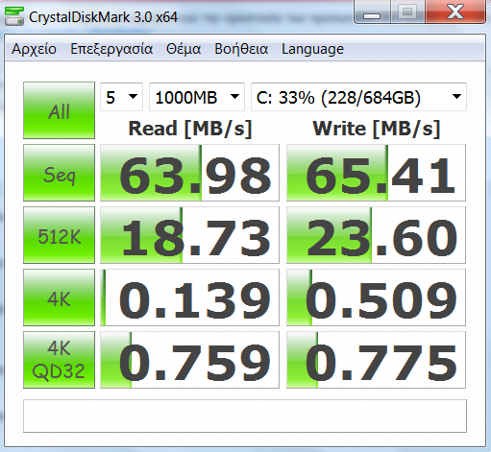
Task: Open the test size dropdown showing 1000MB
Action: [x=197, y=97]
